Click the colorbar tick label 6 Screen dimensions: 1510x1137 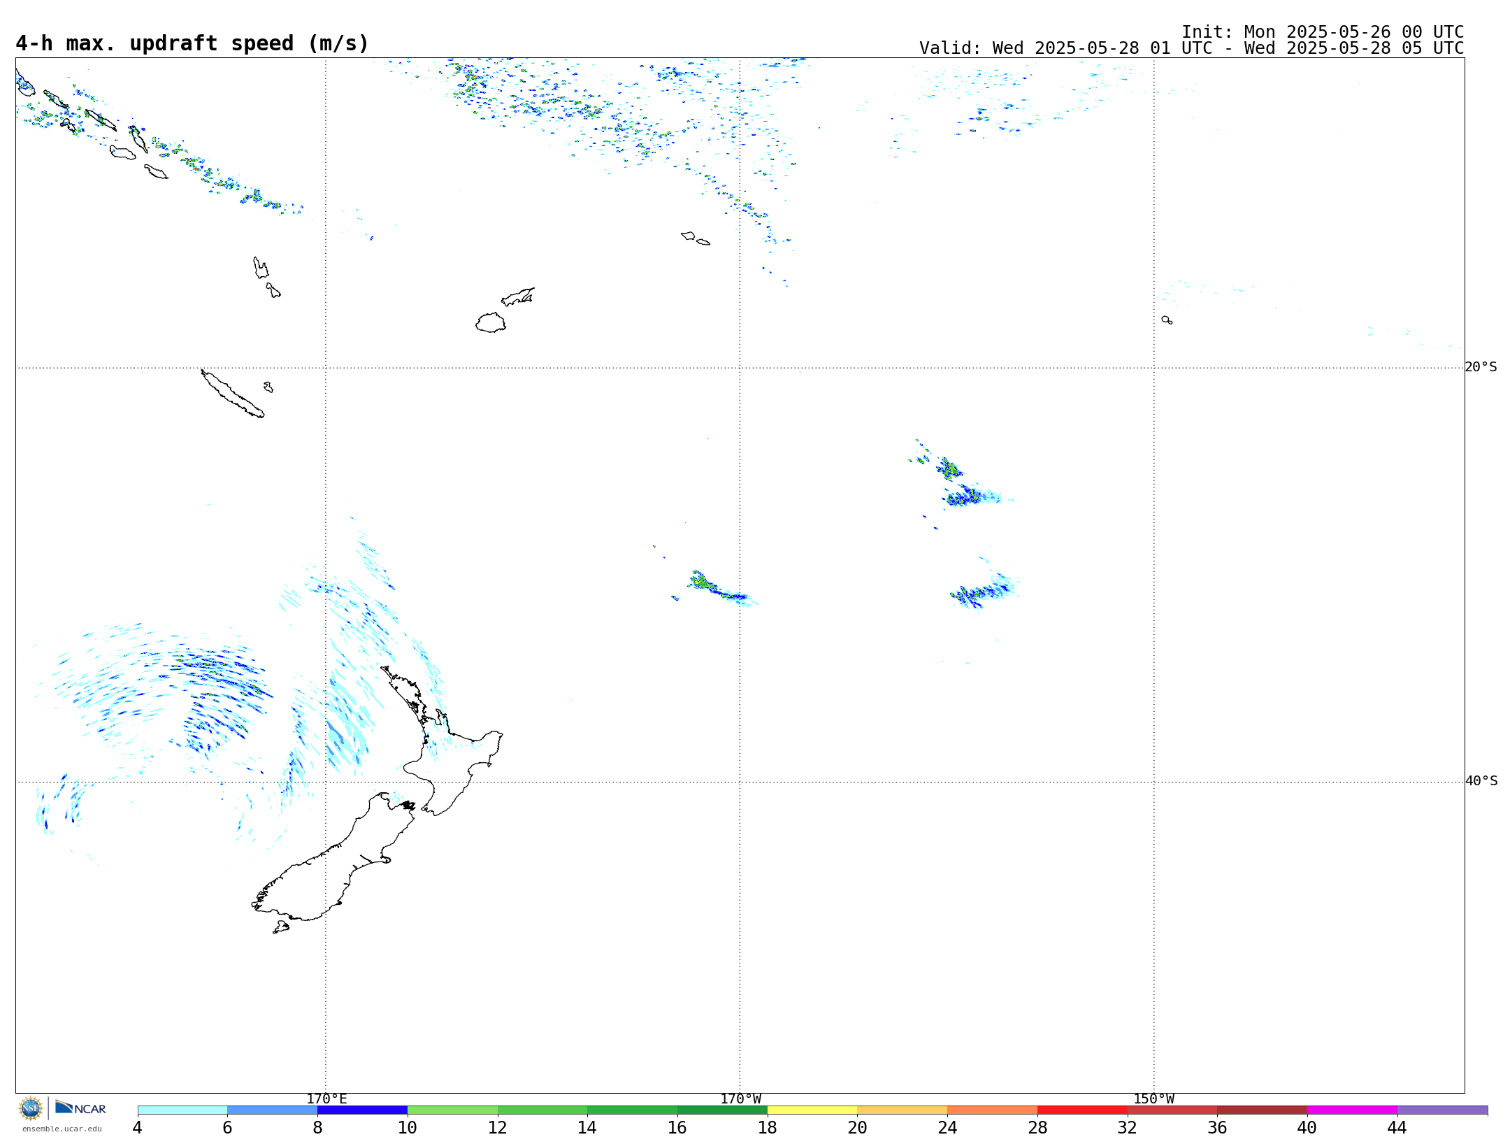[227, 1127]
